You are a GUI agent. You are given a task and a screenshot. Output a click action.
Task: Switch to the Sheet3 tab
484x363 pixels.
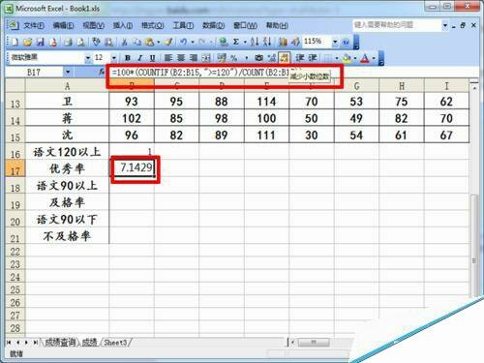[x=115, y=343]
